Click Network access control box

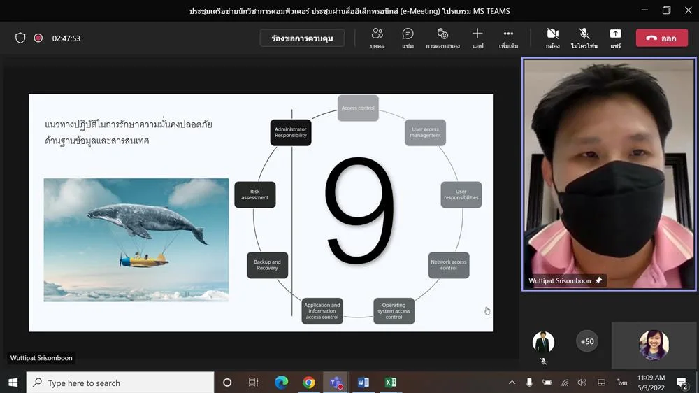(449, 265)
